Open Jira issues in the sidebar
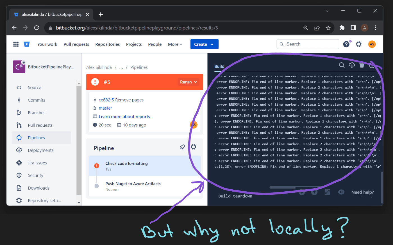The image size is (393, 245). 41,163
